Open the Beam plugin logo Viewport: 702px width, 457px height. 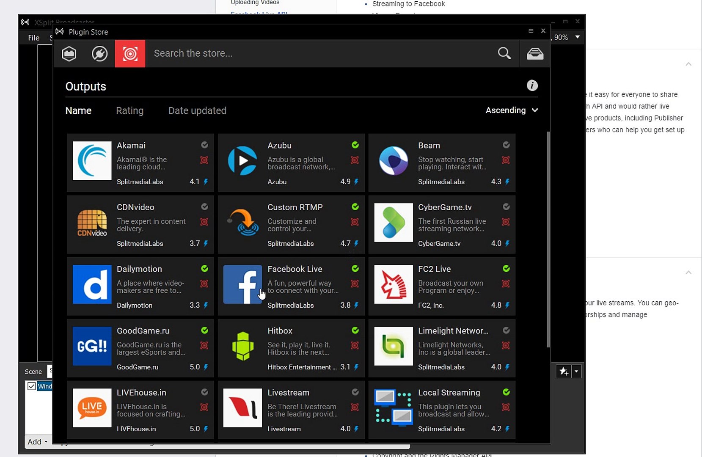tap(394, 161)
